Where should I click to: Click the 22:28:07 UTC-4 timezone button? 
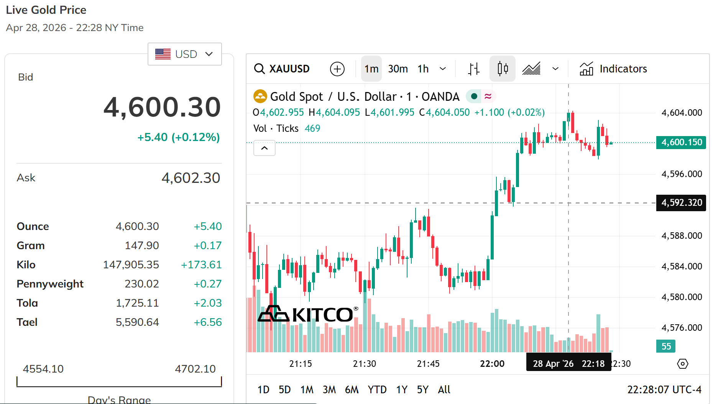pyautogui.click(x=664, y=390)
